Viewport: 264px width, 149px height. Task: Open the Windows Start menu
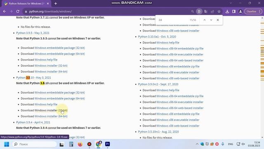pos(7,144)
